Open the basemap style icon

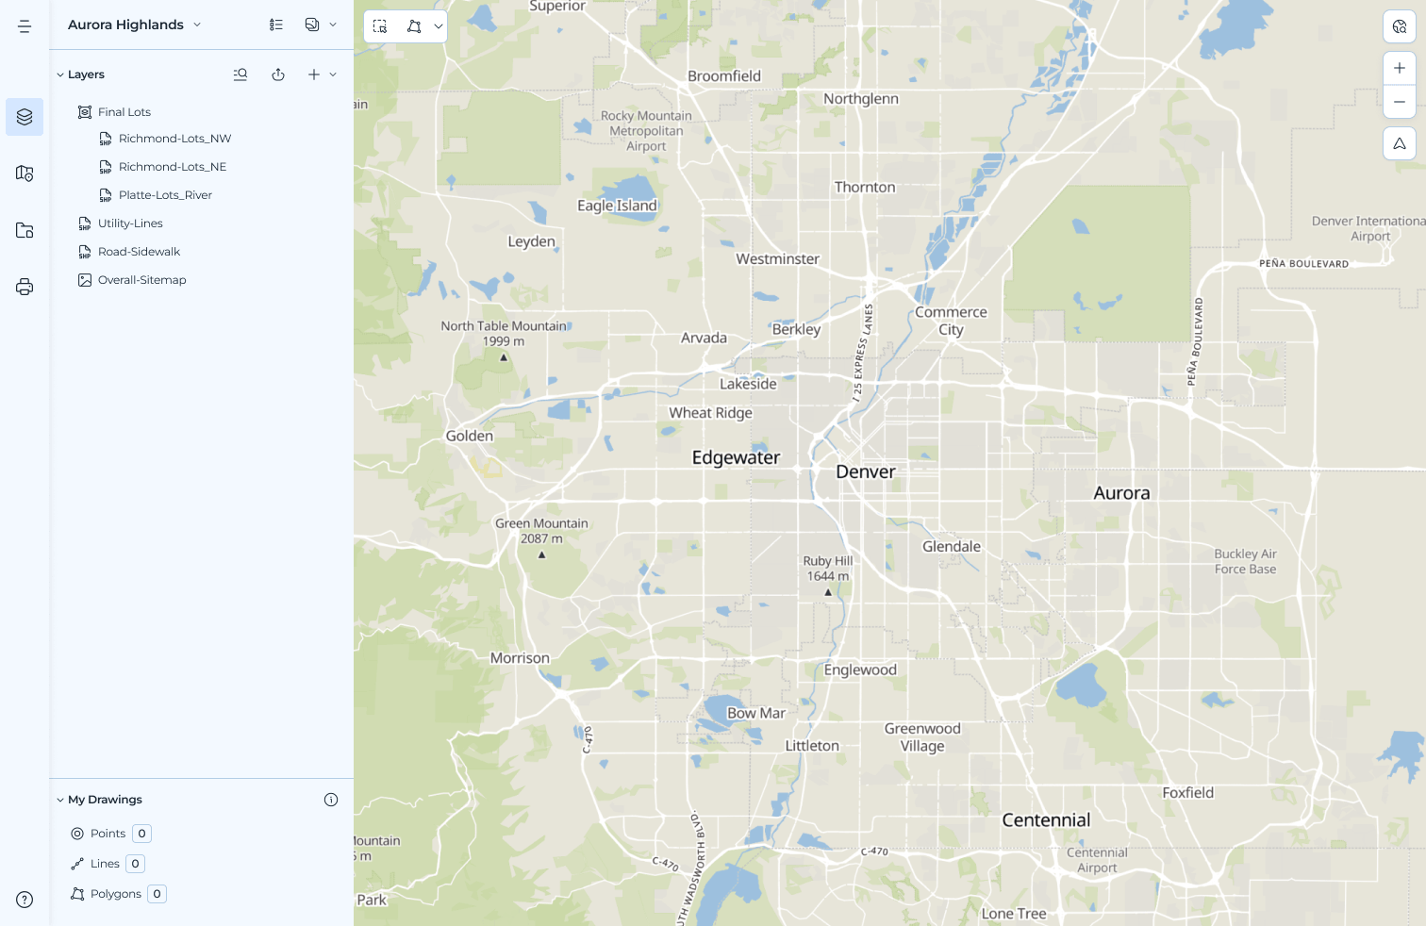1400,26
